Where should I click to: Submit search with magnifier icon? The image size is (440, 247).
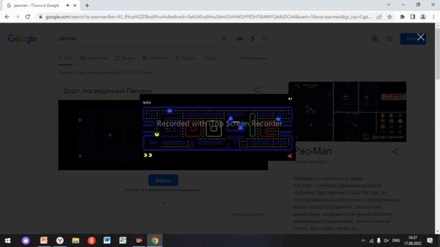click(265, 38)
